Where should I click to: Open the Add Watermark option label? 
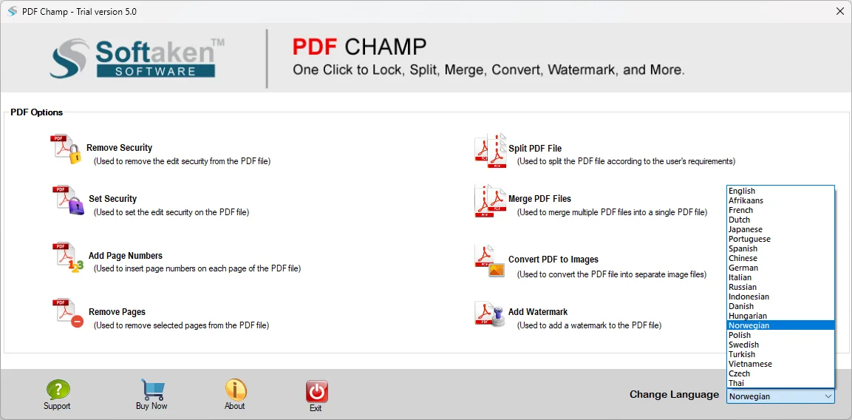538,312
